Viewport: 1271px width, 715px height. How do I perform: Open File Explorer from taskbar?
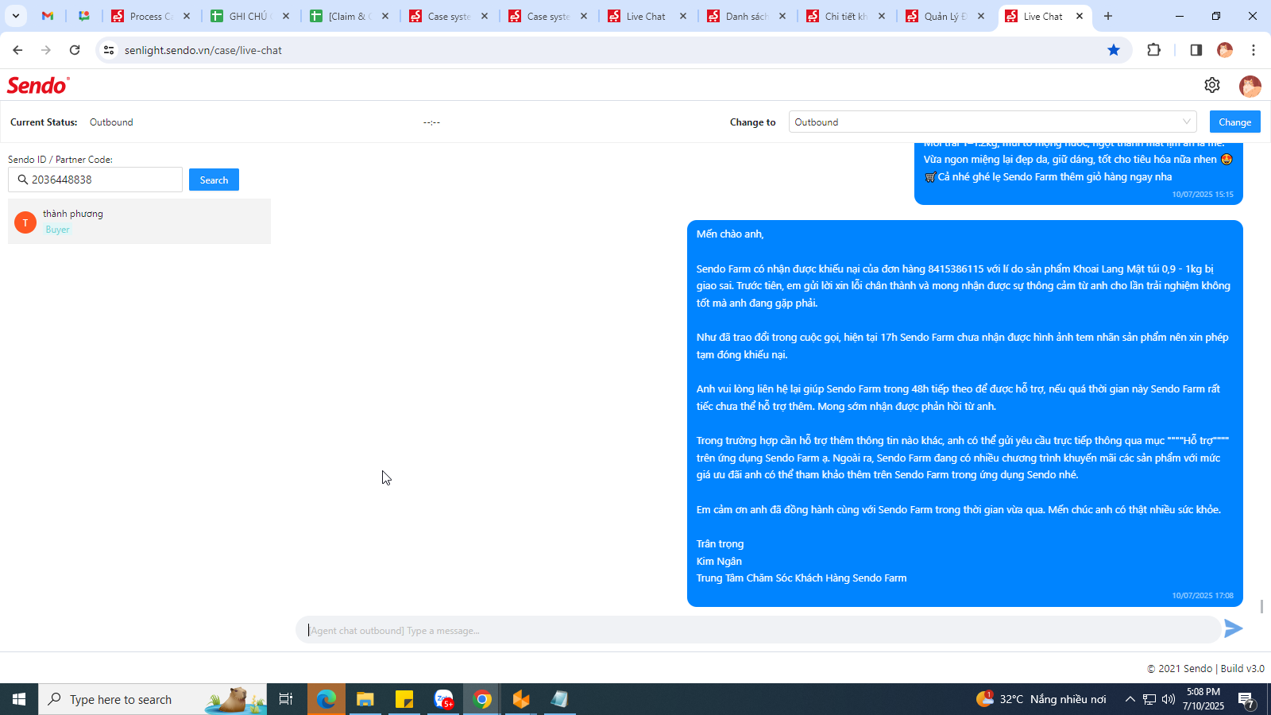tap(365, 699)
